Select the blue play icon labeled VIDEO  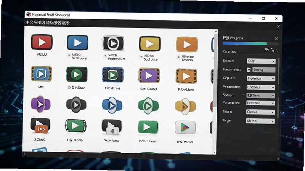(77, 43)
